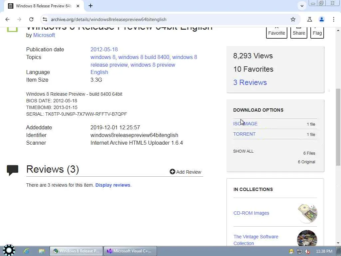Image resolution: width=341 pixels, height=256 pixels.
Task: Open publication date 2012-05-18 link
Action: tap(104, 49)
